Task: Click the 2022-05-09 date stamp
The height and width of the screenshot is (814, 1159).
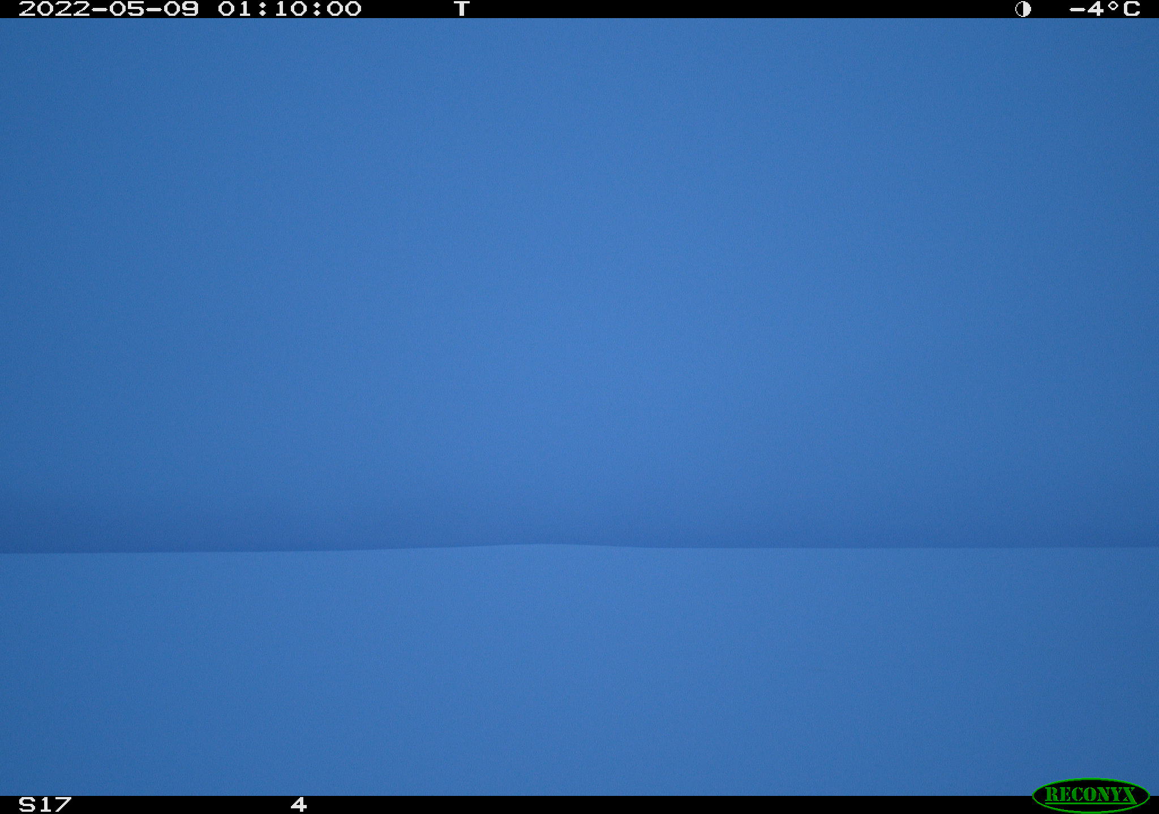Action: click(109, 9)
